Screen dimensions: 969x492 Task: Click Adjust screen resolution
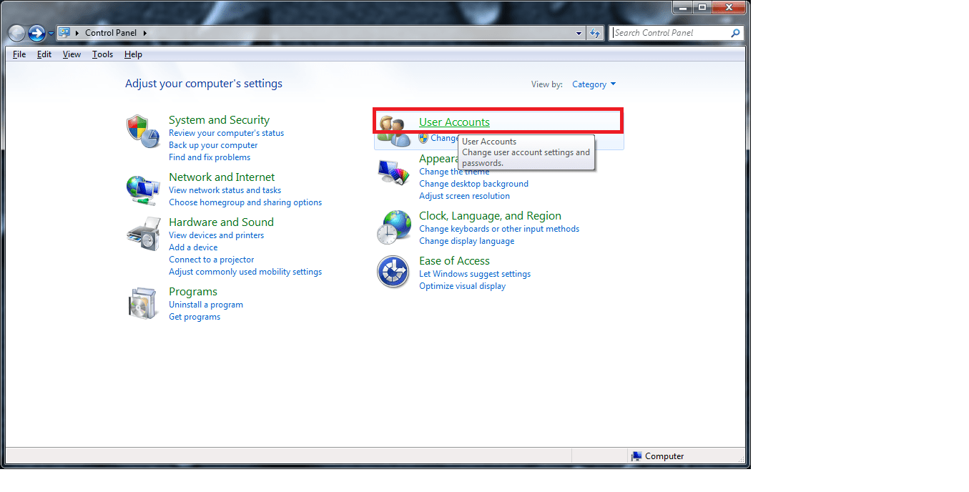[x=464, y=196]
